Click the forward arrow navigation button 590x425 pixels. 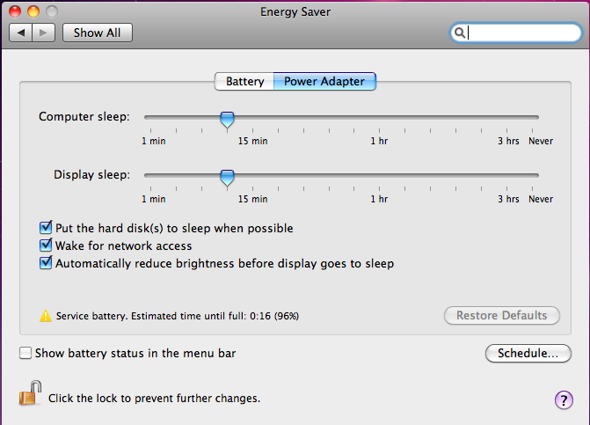tap(44, 33)
